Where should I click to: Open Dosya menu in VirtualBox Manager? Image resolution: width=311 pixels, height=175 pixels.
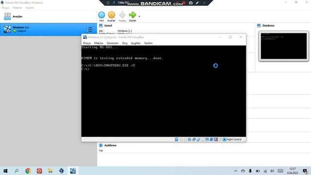click(5, 8)
